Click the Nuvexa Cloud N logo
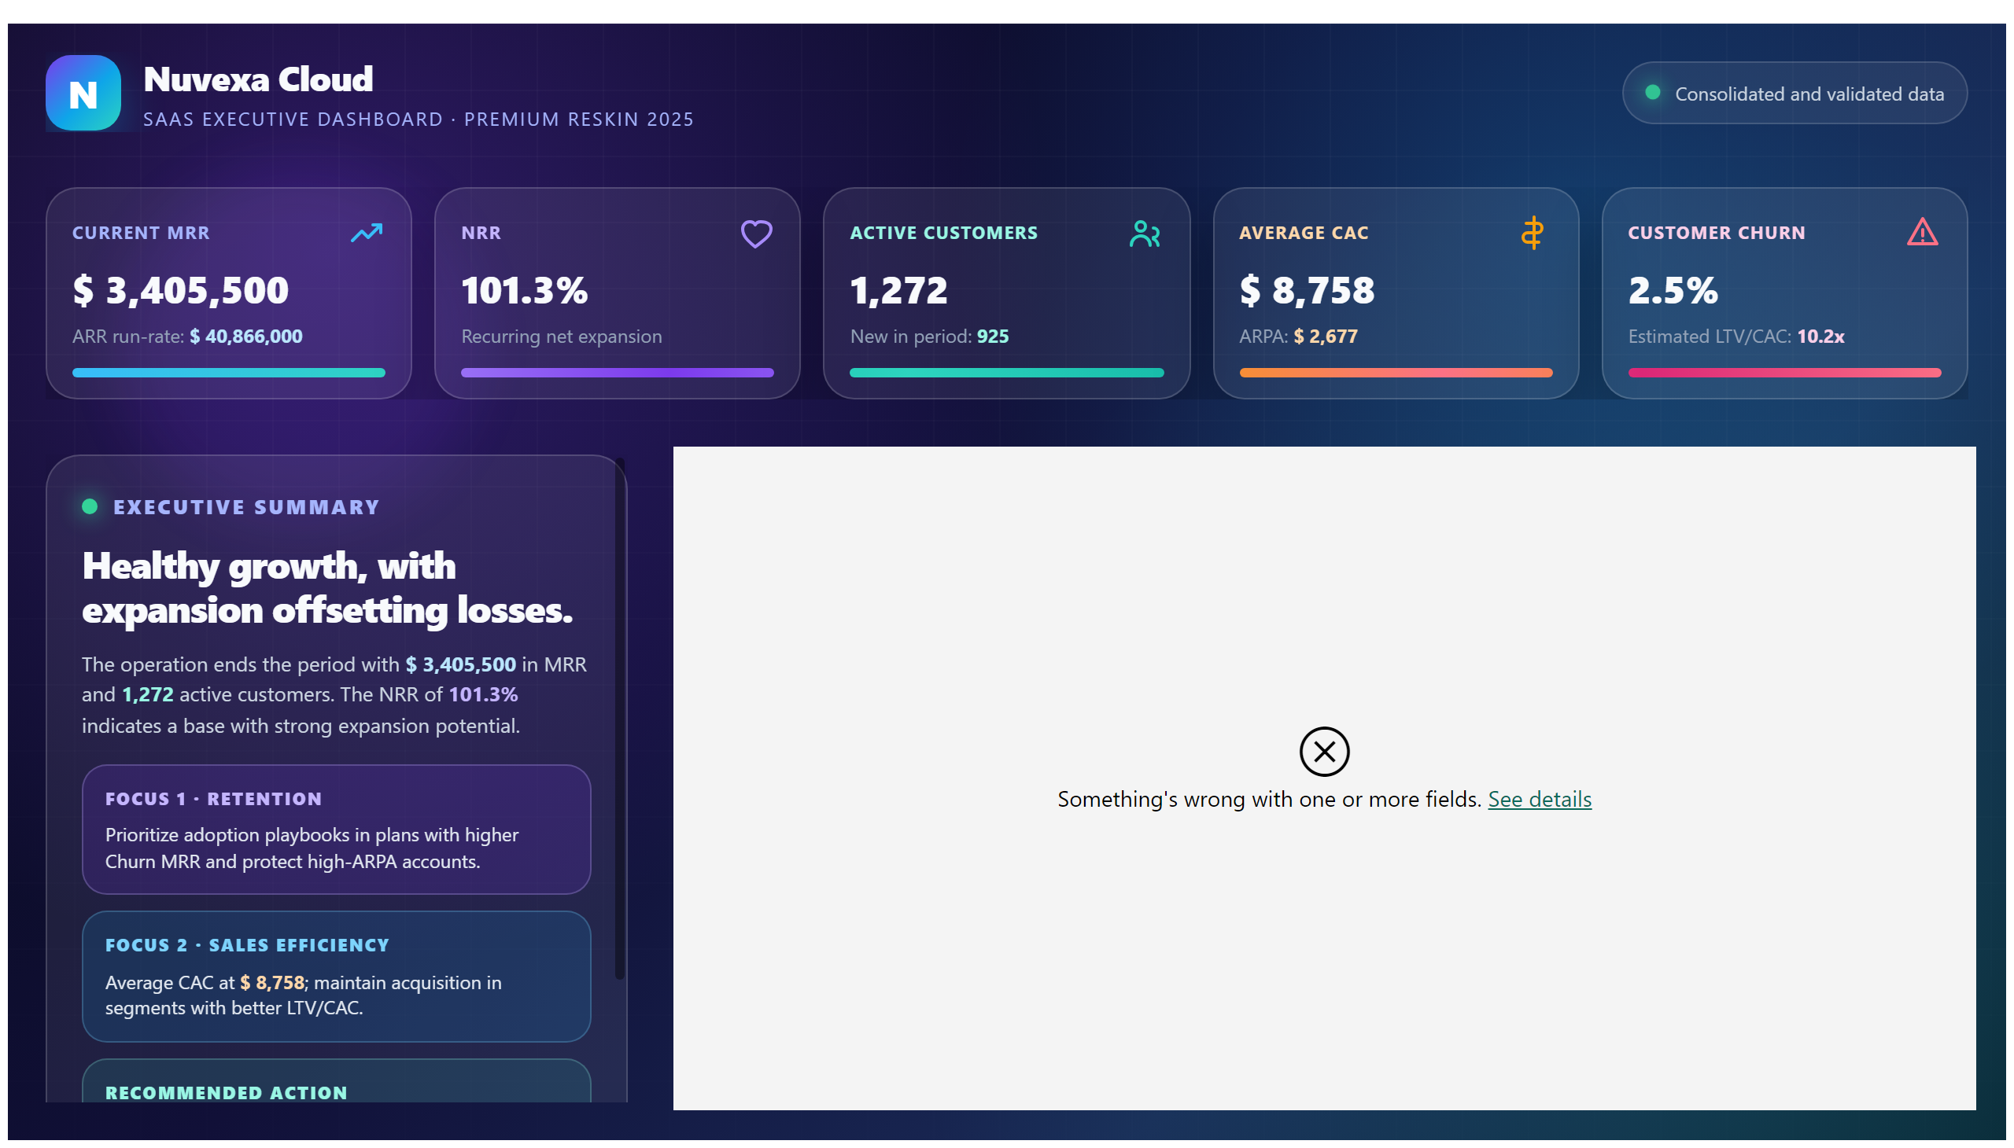The width and height of the screenshot is (2014, 1148). point(83,93)
